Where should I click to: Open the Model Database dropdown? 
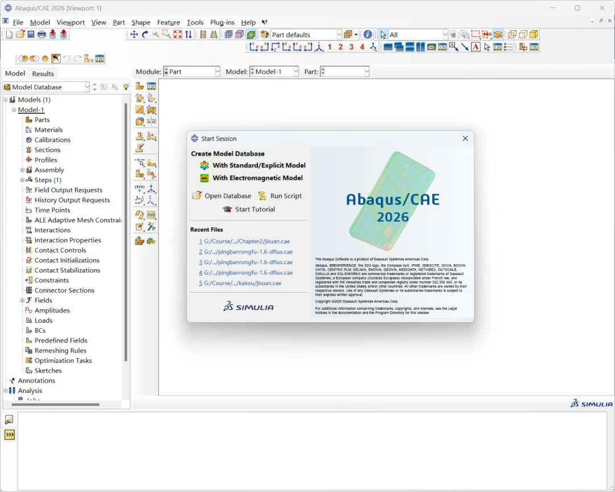click(x=46, y=87)
